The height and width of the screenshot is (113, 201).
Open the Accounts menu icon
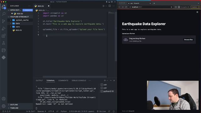[3, 99]
